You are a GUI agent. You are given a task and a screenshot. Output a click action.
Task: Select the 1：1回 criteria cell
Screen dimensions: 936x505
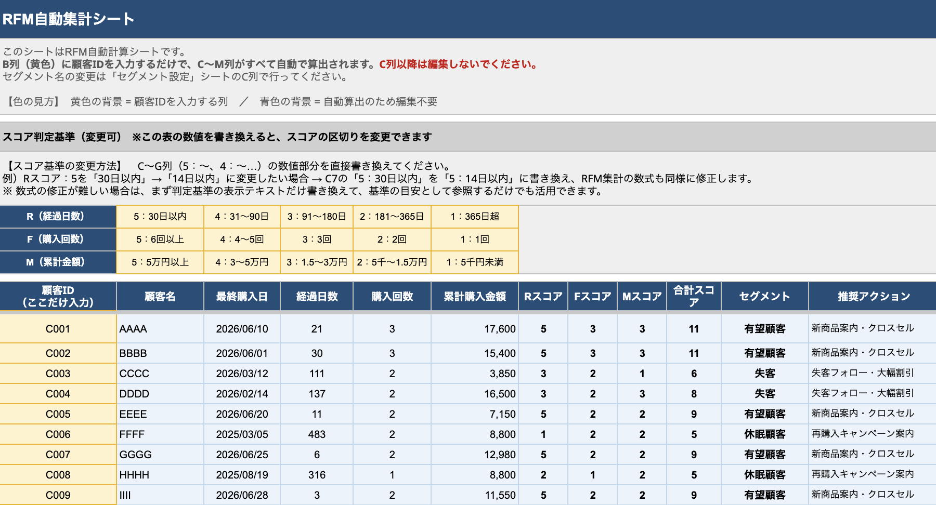point(475,240)
